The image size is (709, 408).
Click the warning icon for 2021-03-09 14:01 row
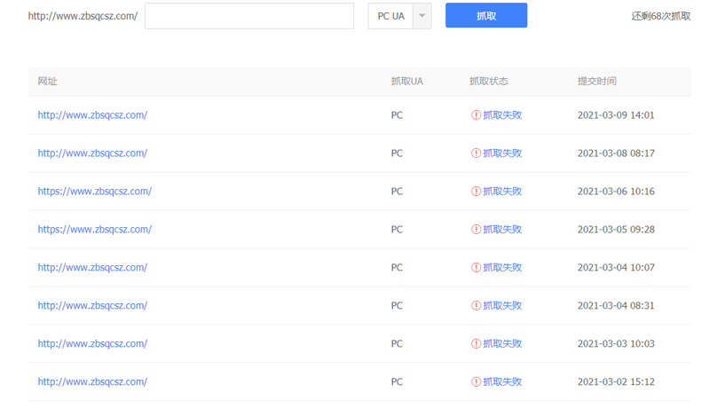(476, 115)
